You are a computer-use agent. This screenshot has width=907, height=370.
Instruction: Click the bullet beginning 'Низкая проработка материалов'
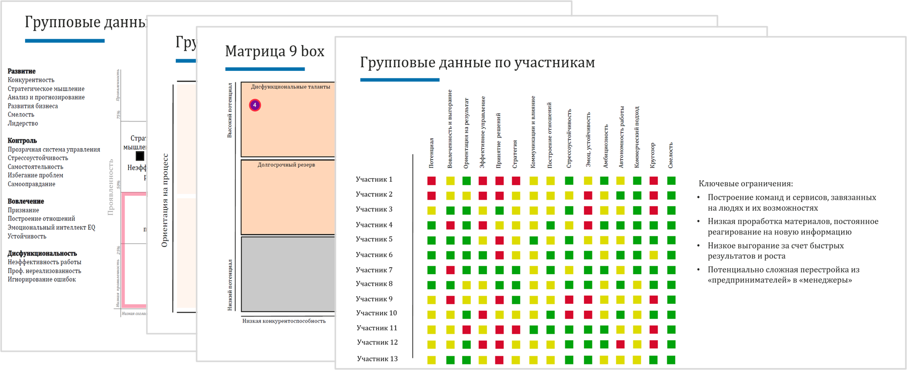[x=793, y=227]
